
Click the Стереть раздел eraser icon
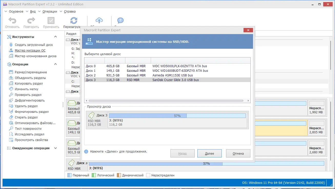point(11,117)
